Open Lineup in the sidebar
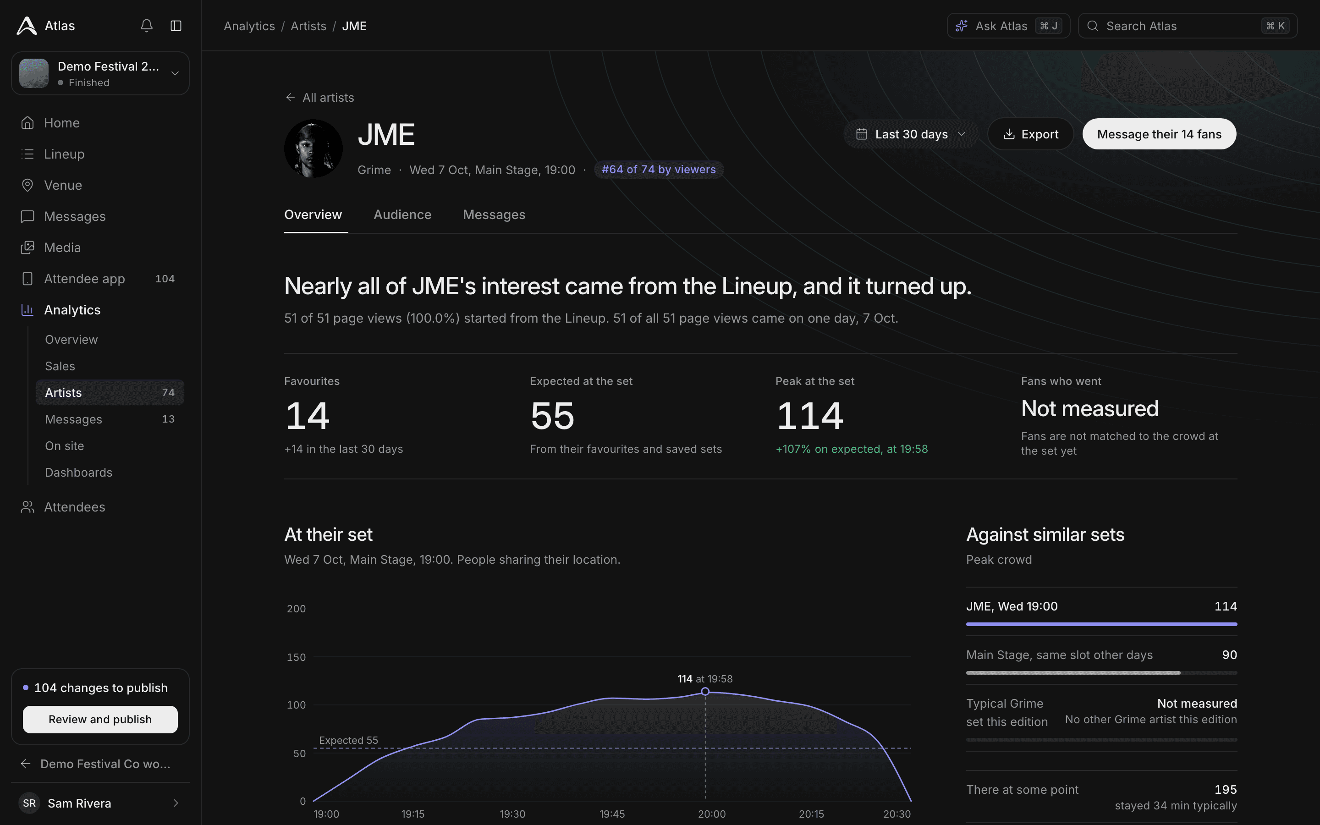This screenshot has width=1320, height=825. 100,154
